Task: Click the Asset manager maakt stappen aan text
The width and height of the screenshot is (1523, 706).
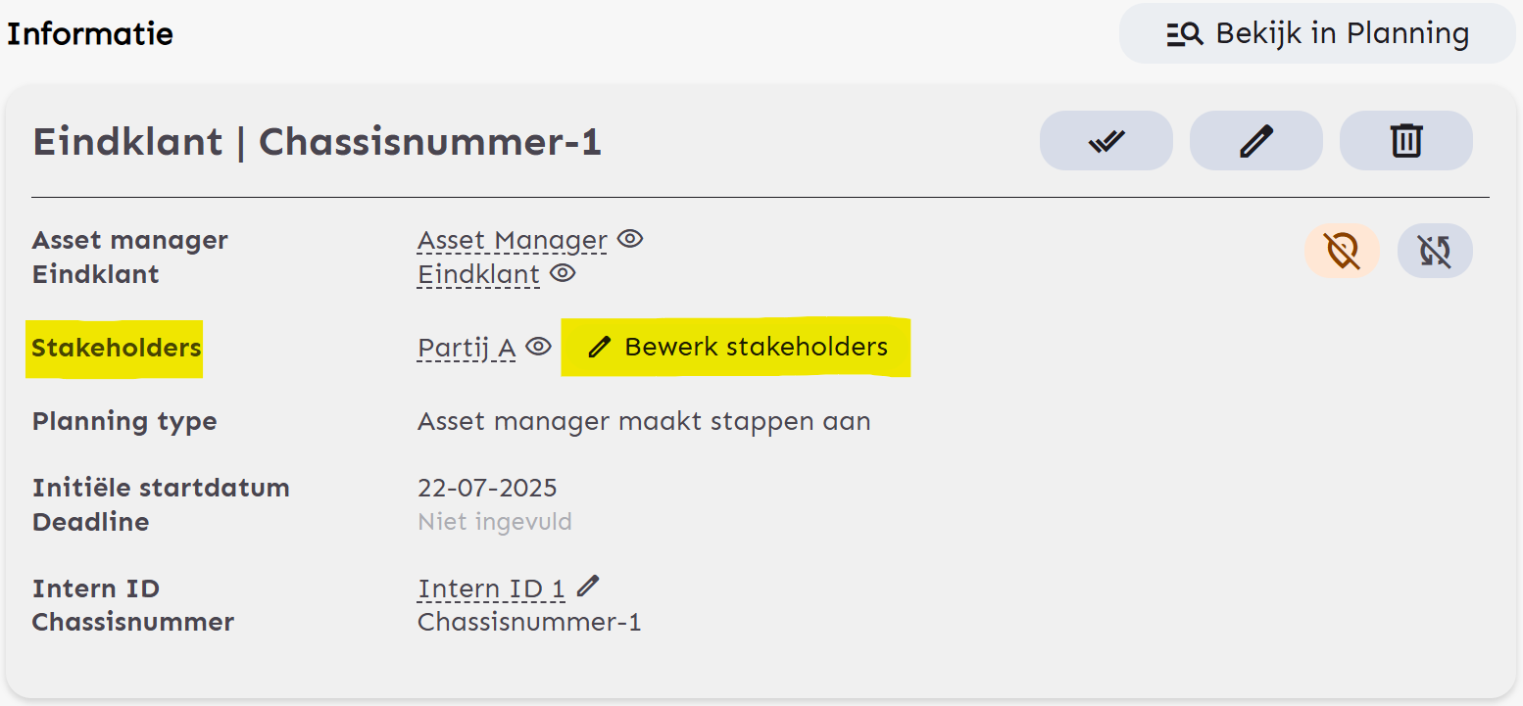Action: [x=643, y=422]
